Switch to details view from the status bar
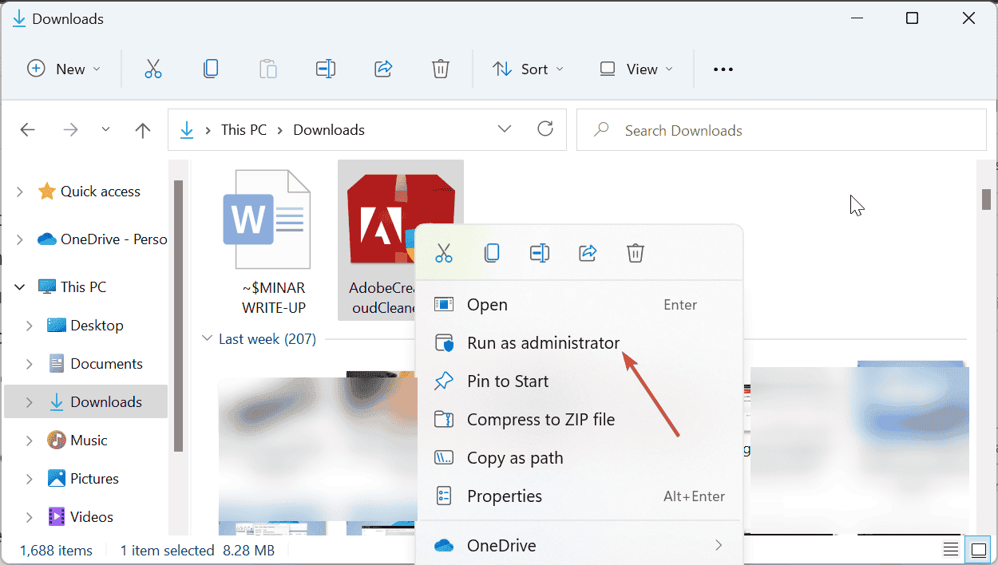 [950, 549]
